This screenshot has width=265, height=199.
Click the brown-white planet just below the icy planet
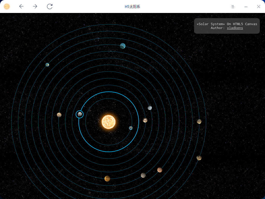tap(145, 120)
